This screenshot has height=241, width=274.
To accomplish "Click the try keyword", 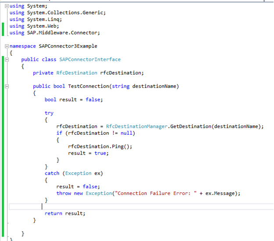I will pyautogui.click(x=49, y=113).
